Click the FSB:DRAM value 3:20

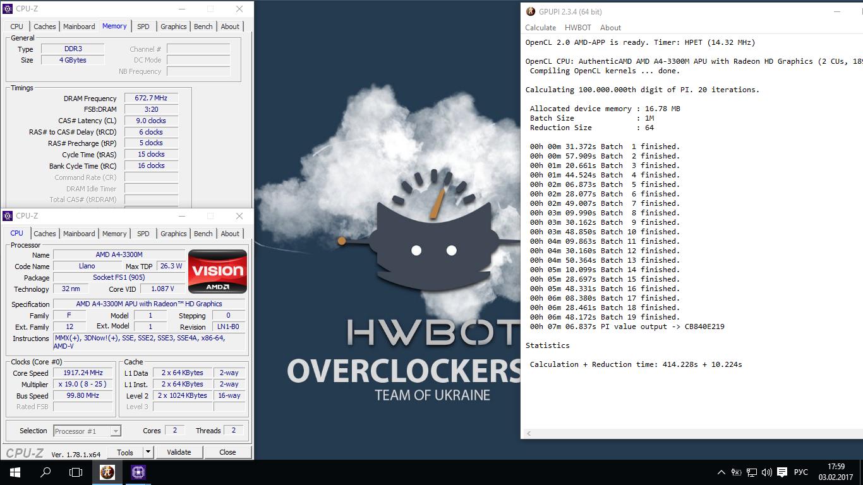151,109
